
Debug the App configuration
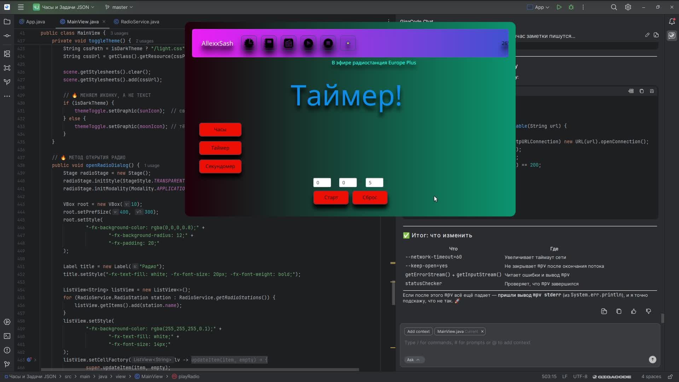[x=571, y=7]
